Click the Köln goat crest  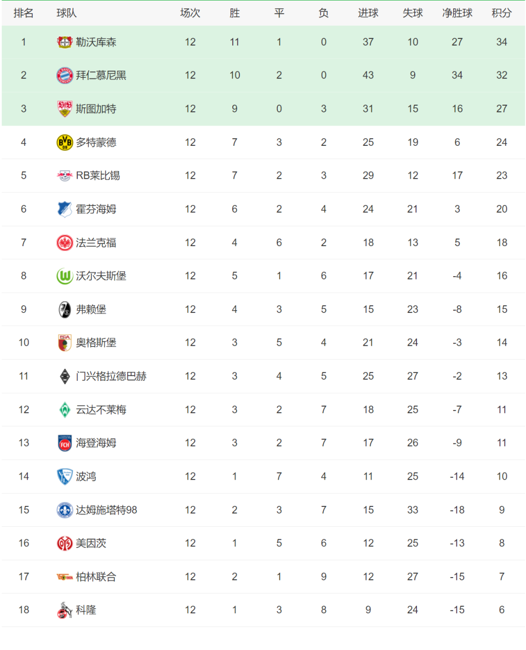[x=64, y=610]
